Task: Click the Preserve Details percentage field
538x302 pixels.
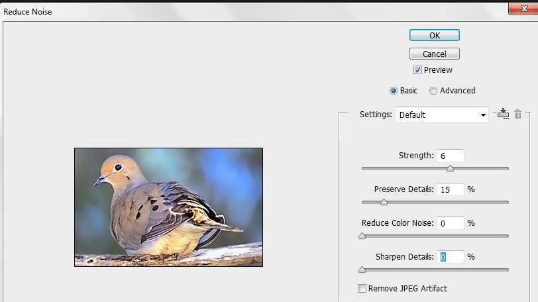Action: (451, 189)
